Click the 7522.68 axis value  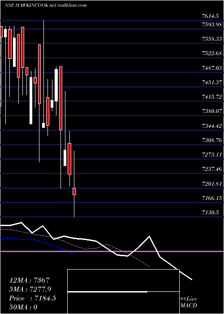click(x=212, y=53)
